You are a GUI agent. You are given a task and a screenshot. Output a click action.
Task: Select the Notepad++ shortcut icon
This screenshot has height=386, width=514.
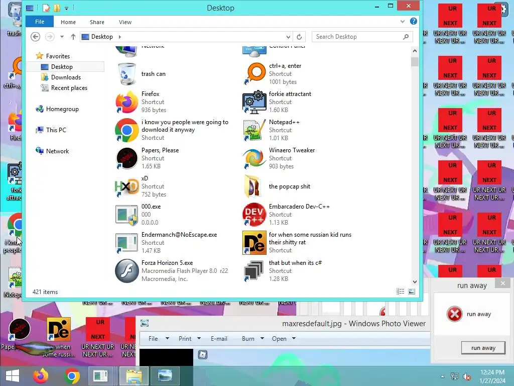pos(254,130)
